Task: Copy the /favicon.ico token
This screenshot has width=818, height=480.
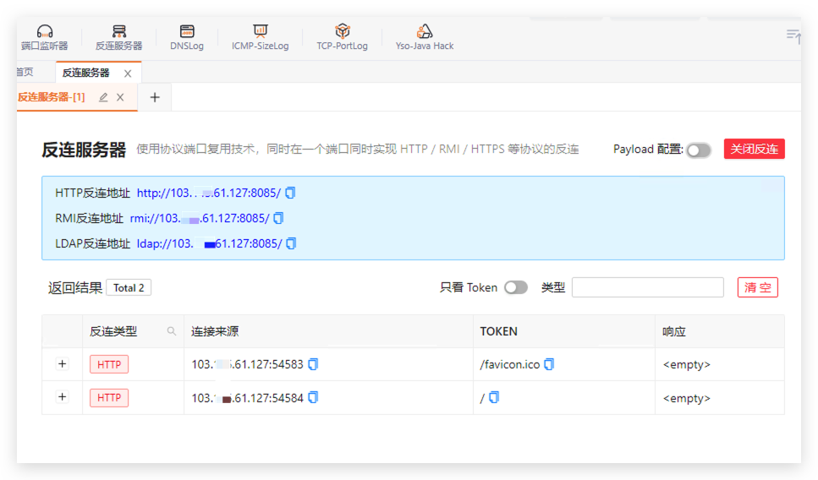Action: 549,365
